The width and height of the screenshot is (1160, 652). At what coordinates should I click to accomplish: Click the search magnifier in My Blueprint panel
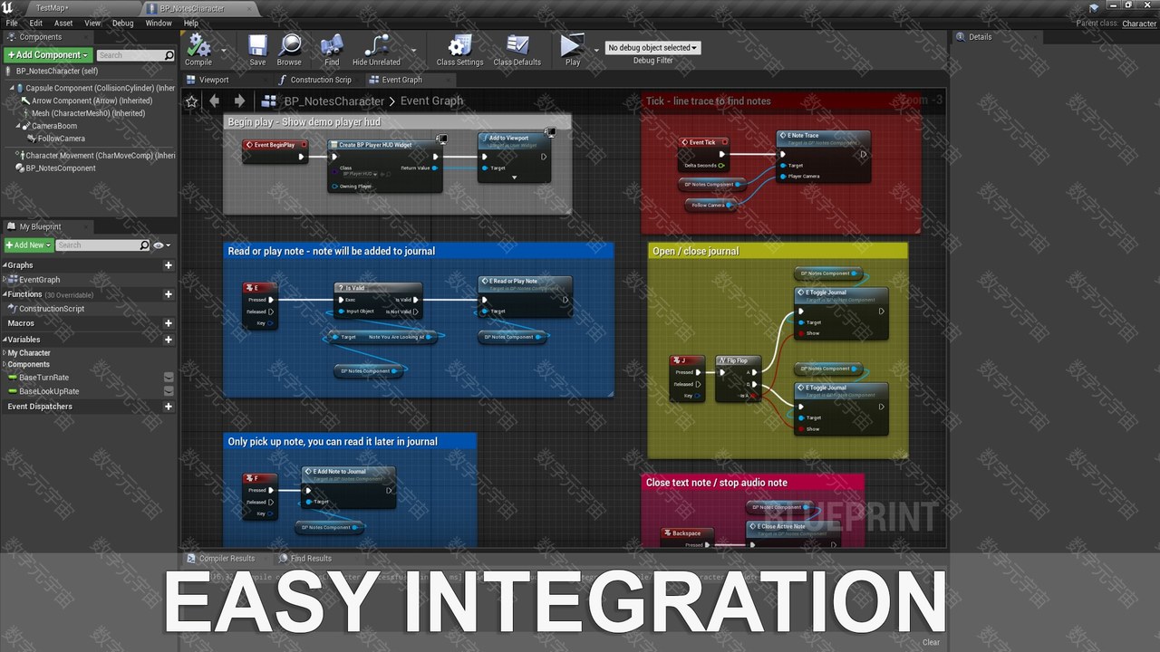(144, 245)
